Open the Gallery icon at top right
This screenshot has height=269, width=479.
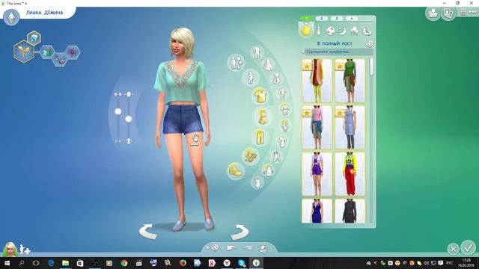click(x=448, y=13)
